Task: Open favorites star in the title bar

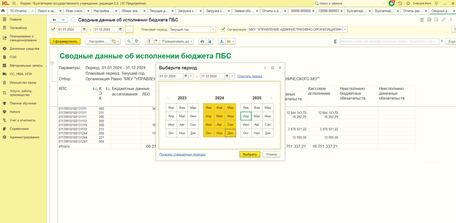Action: [408, 3]
